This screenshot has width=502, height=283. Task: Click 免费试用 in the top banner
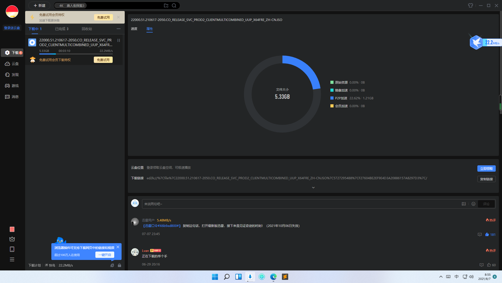[103, 17]
